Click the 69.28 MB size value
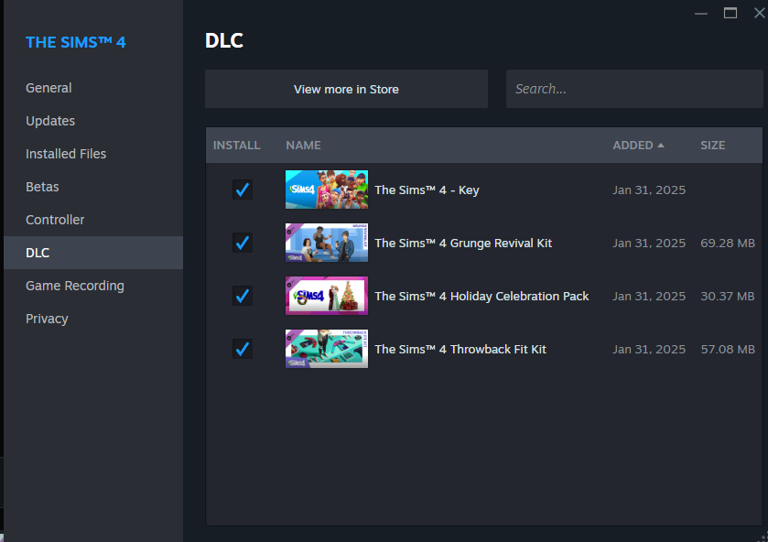768x542 pixels. (728, 243)
